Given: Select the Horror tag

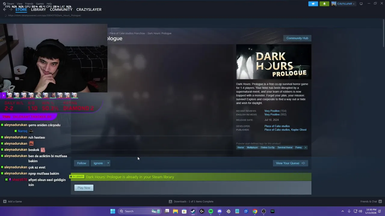Looking at the screenshot, I should tap(241, 147).
